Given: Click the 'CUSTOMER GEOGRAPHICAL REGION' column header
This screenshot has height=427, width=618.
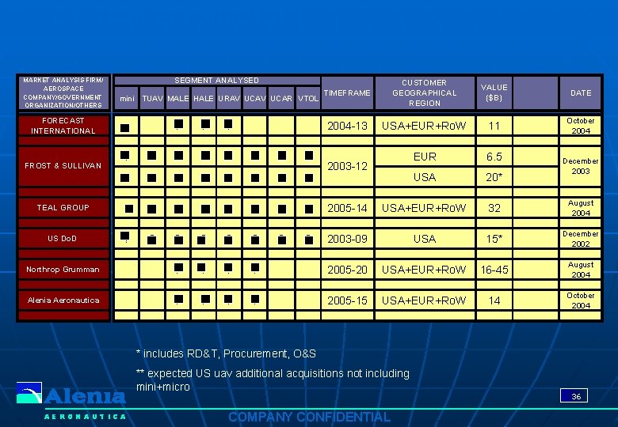Looking at the screenshot, I should [x=425, y=93].
